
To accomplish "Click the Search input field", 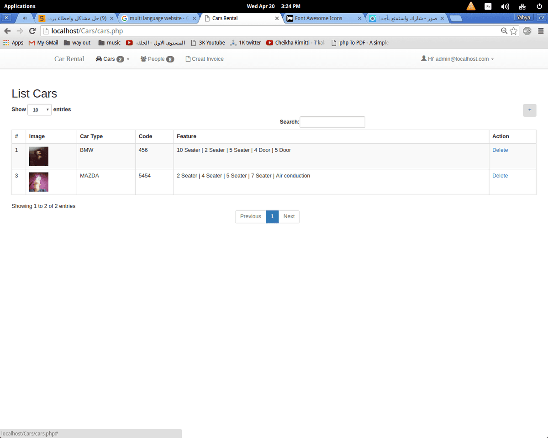I will coord(332,122).
